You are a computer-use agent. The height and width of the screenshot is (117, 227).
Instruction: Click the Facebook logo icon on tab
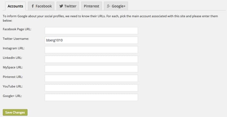[33, 6]
